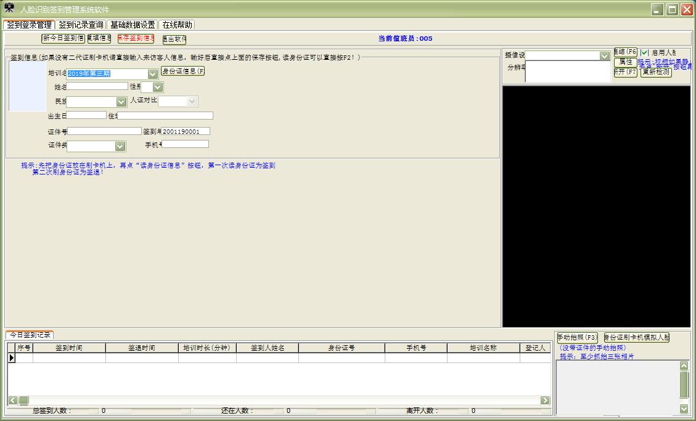The image size is (696, 421).
Task: Click right arrow of table horizontal scrollbar
Action: point(545,400)
